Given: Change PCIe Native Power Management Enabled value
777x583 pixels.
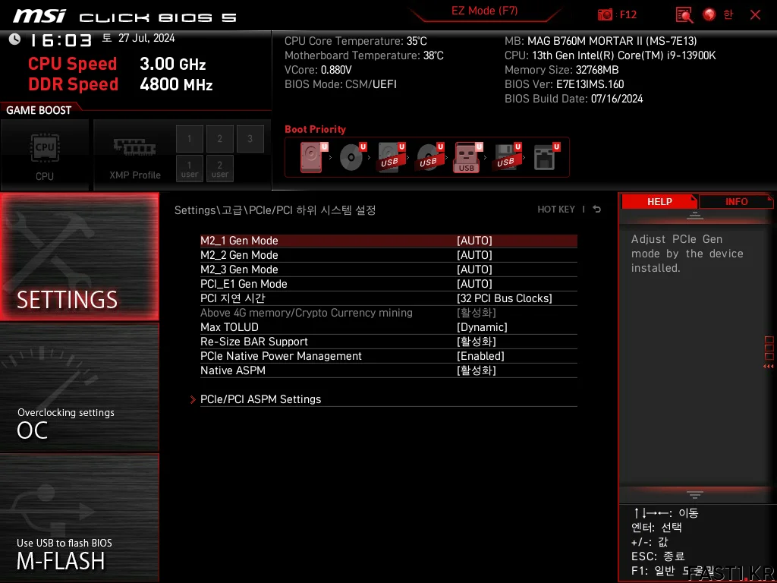Looking at the screenshot, I should point(480,356).
